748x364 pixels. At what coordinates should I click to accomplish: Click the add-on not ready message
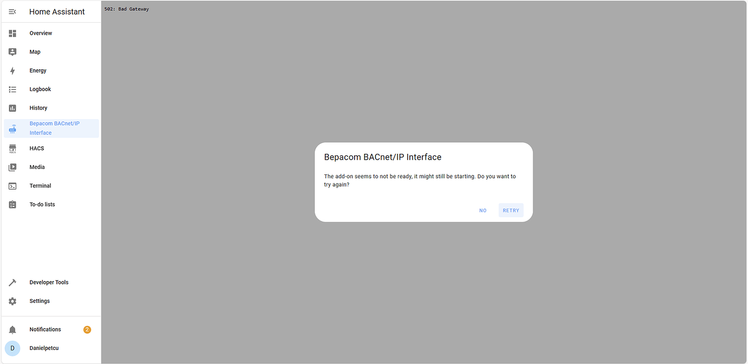point(420,180)
